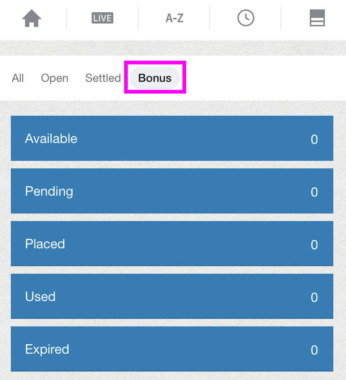
Task: Click the Placed count value
Action: tap(314, 245)
